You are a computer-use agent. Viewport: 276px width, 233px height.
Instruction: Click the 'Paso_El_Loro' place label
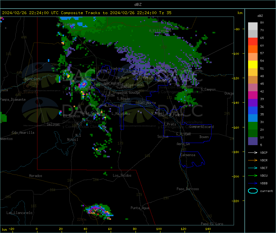(x=212, y=224)
